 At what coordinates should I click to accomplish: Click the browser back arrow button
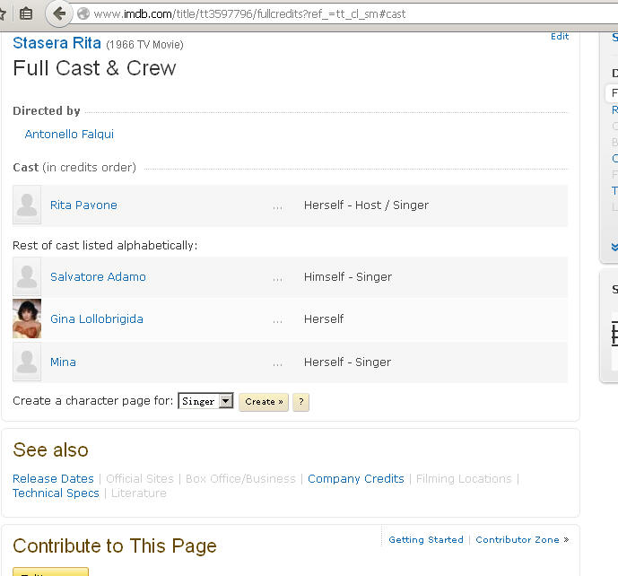pyautogui.click(x=59, y=13)
